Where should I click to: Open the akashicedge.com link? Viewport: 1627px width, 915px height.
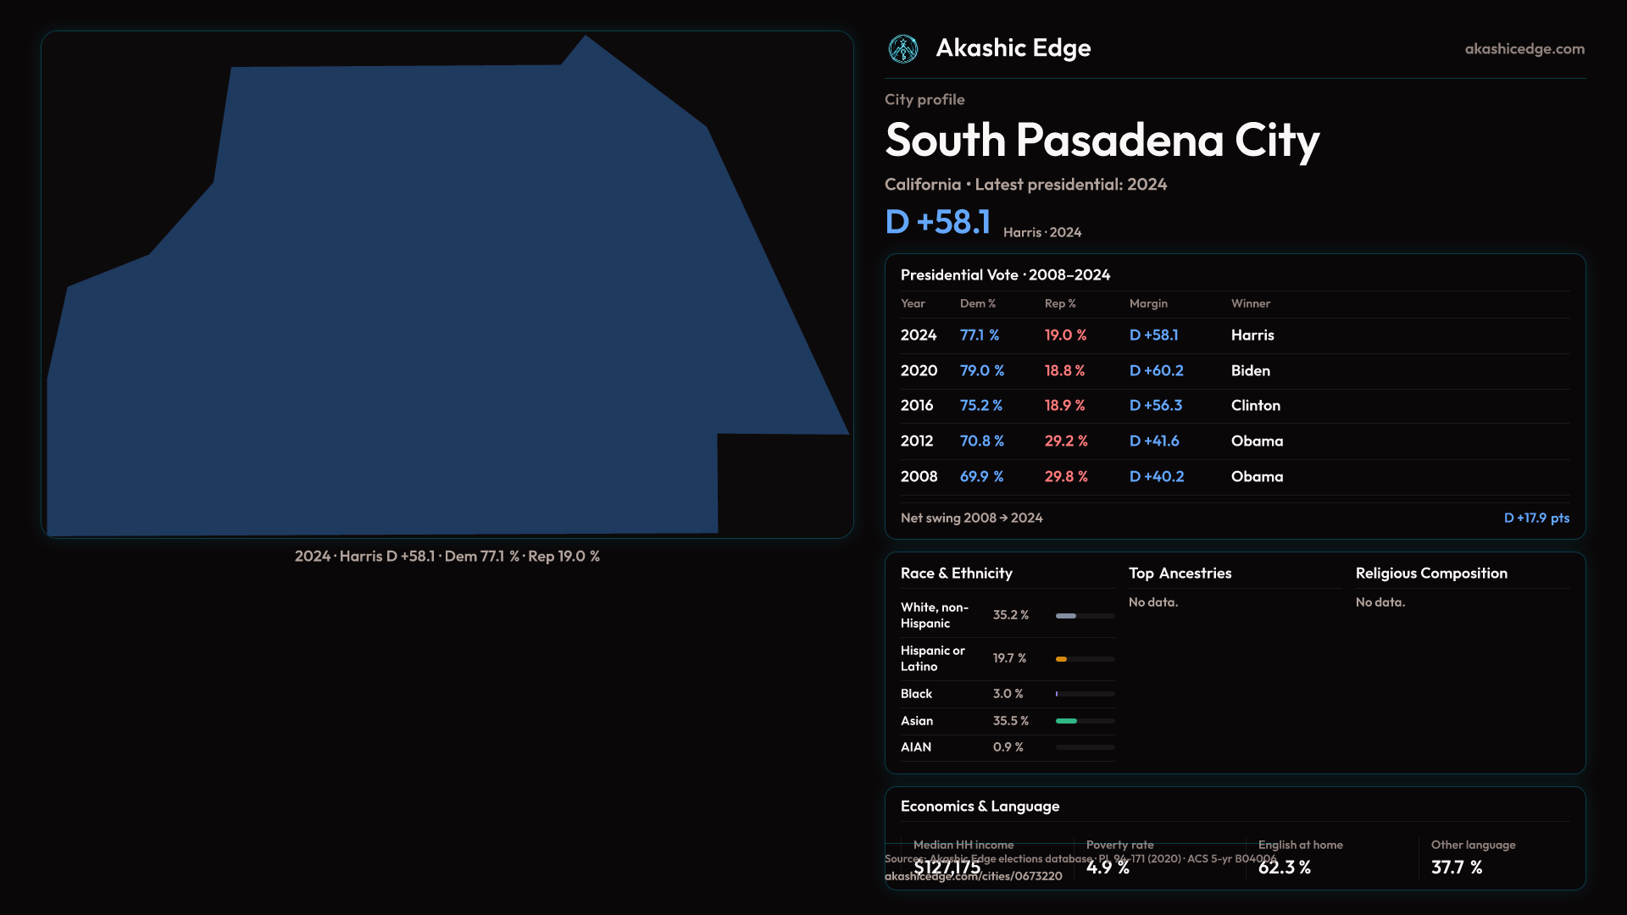(x=1524, y=49)
